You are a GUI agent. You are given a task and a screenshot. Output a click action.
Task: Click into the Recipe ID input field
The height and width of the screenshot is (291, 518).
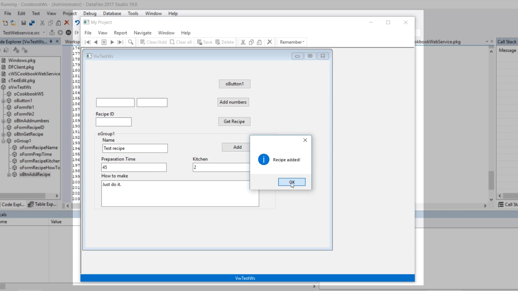pyautogui.click(x=114, y=122)
